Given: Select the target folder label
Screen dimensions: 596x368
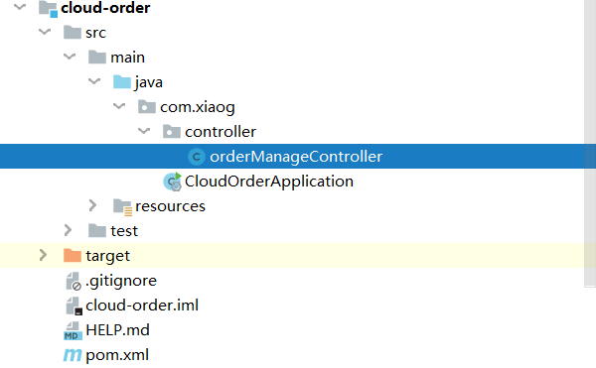Looking at the screenshot, I should coord(108,257).
